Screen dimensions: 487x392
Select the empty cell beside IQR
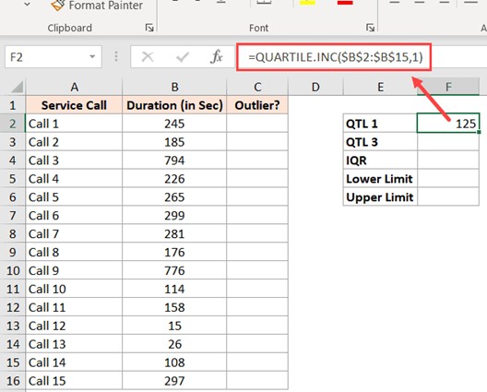coord(448,160)
